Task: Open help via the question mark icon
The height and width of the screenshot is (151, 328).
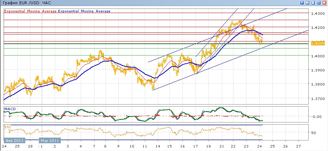Action: click(x=302, y=3)
